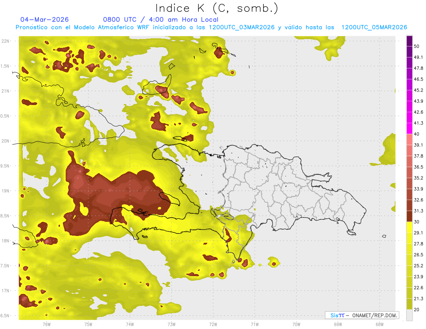Click the longitude axis label '73W'
Image resolution: width=426 pixels, height=329 pixels.
pyautogui.click(x=171, y=325)
